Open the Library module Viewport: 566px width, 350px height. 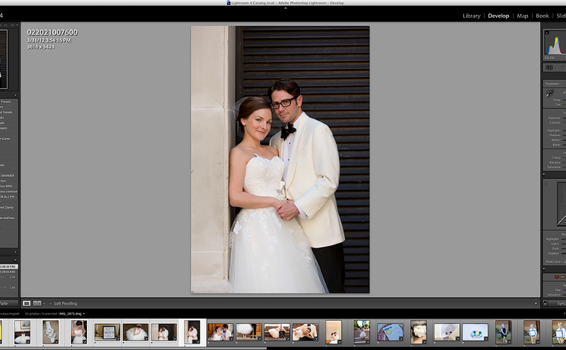[x=471, y=16]
